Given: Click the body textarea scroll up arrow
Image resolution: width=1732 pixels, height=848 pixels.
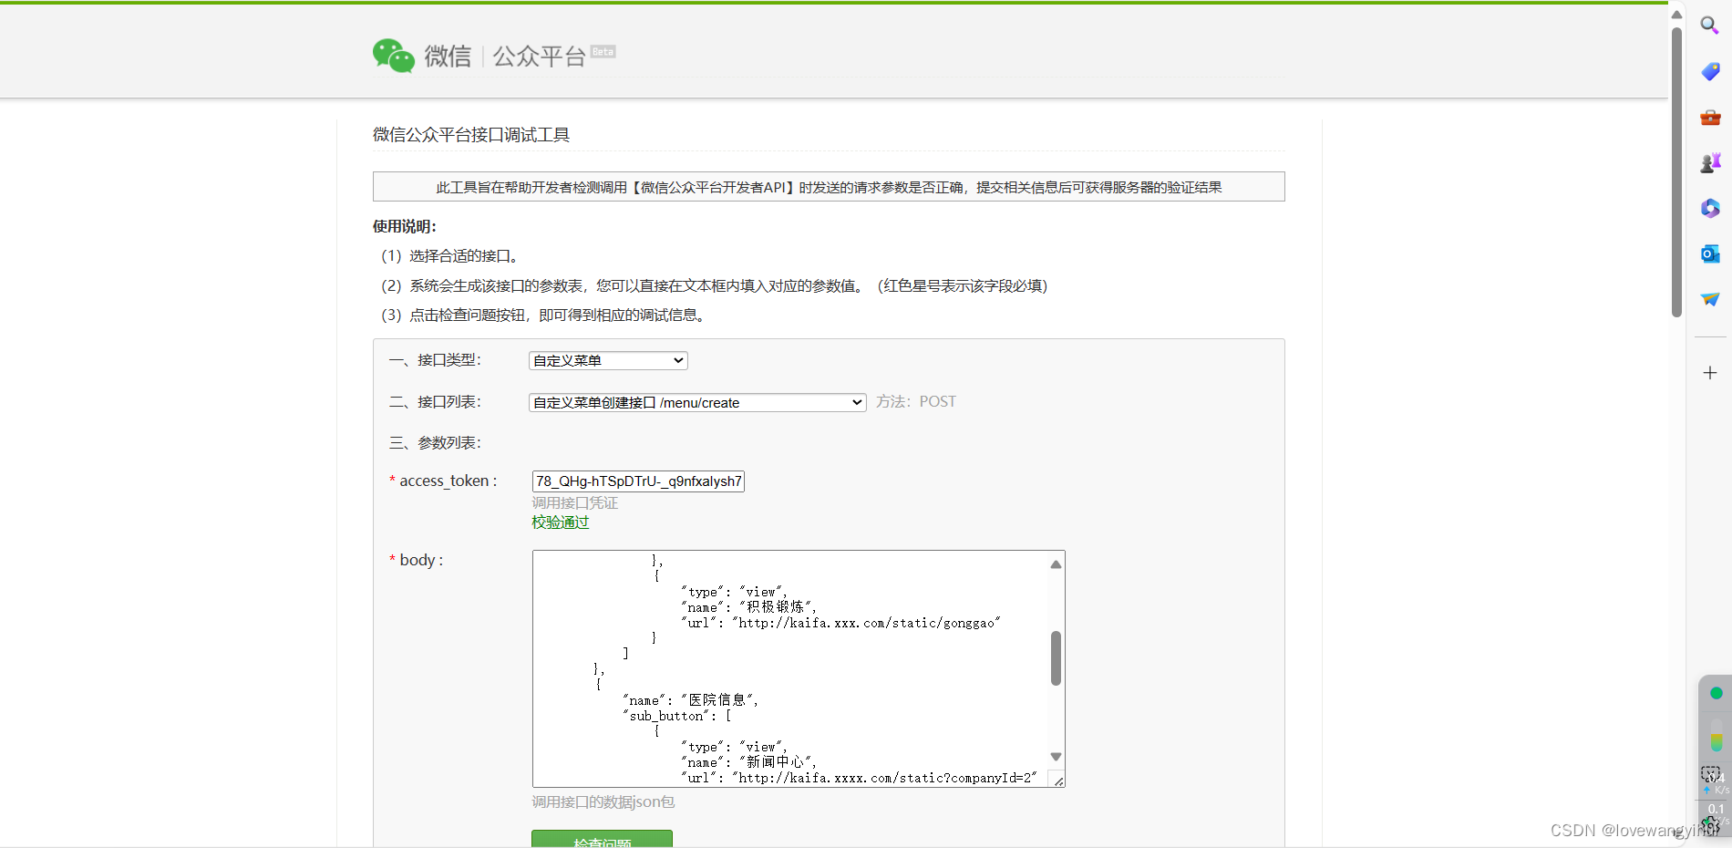Looking at the screenshot, I should tap(1056, 564).
